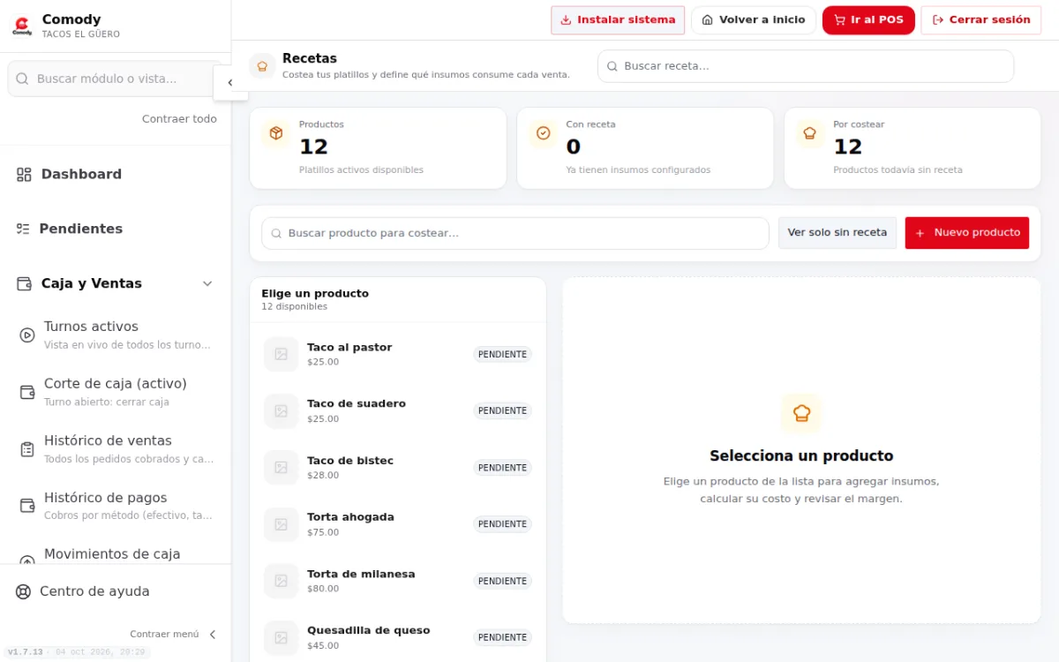Go to the POS with Ir al POS
1059x662 pixels.
pos(868,20)
